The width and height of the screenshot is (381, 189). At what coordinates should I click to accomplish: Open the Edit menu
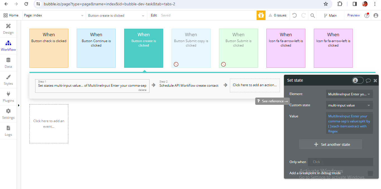154,15
